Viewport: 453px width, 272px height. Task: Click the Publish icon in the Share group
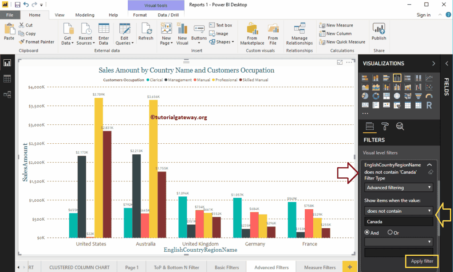click(378, 33)
